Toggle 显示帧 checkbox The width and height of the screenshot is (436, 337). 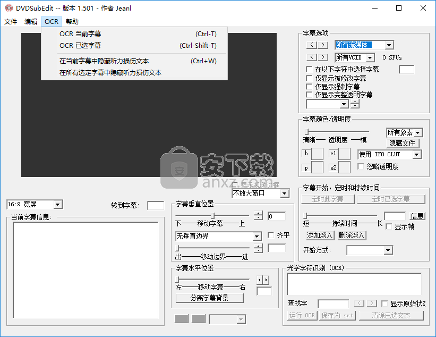tap(389, 226)
